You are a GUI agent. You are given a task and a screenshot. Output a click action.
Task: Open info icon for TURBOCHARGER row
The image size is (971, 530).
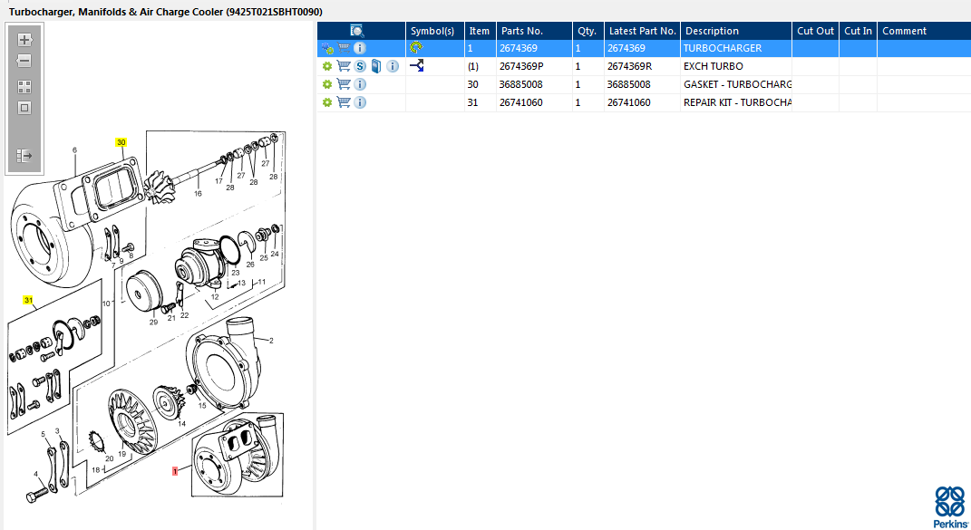pos(360,48)
